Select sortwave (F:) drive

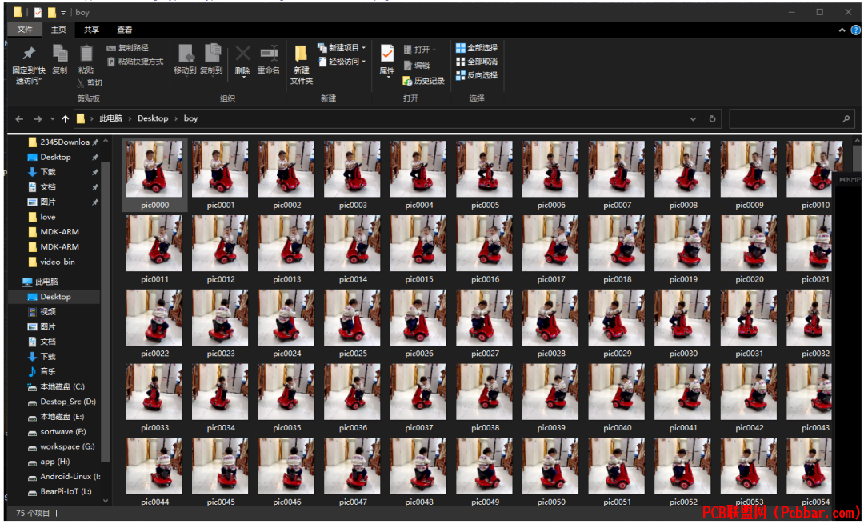(x=63, y=431)
